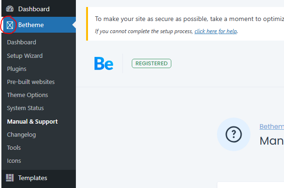
Task: Click the blue Be logo
Action: [x=104, y=63]
